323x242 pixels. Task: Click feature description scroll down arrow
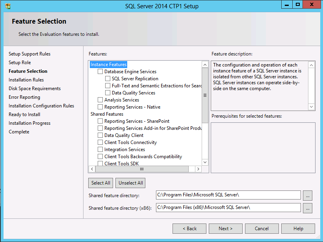click(311, 107)
